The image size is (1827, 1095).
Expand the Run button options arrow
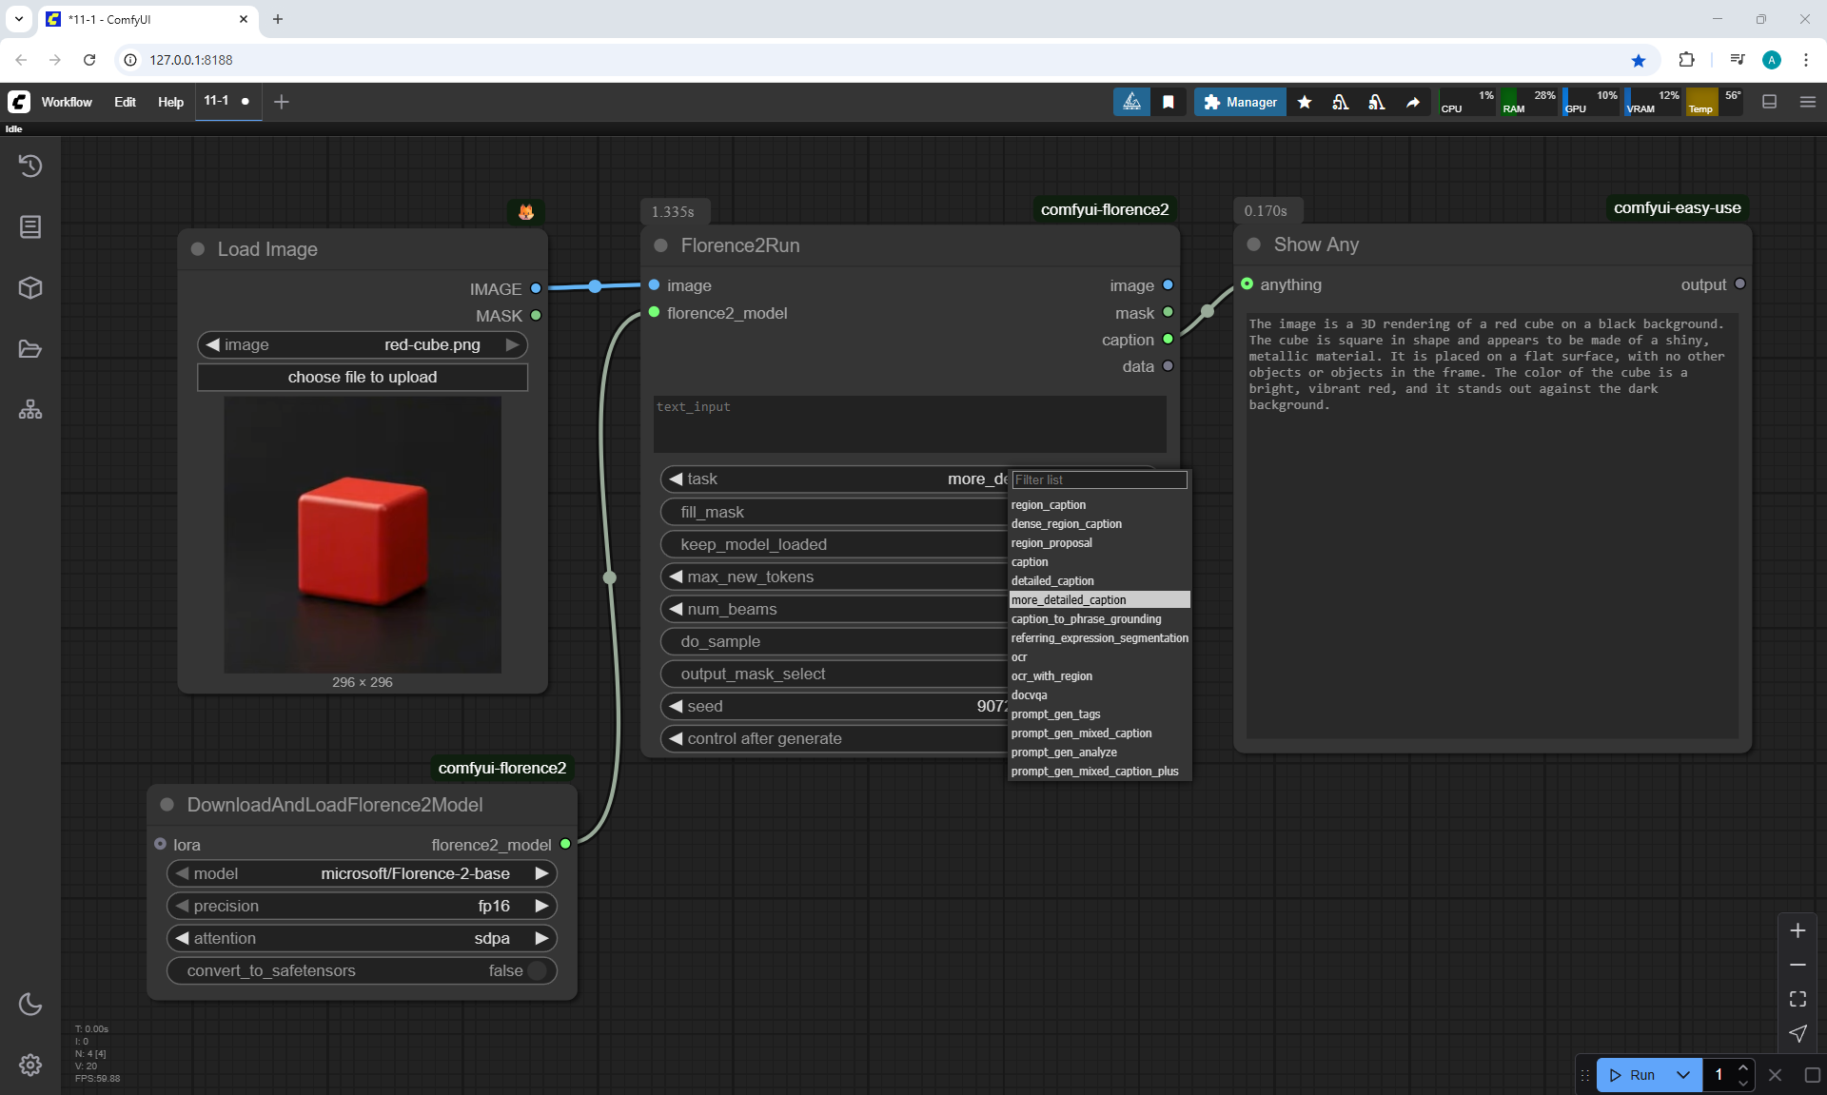(x=1683, y=1075)
